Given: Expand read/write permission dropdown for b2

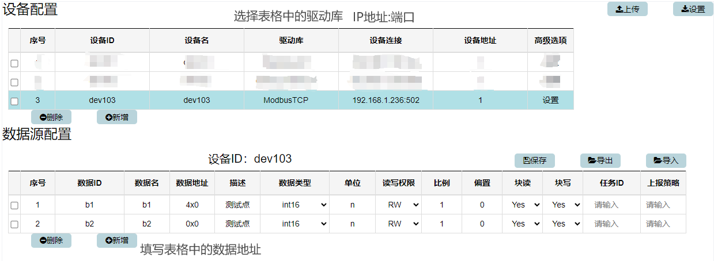Looking at the screenshot, I should point(402,224).
